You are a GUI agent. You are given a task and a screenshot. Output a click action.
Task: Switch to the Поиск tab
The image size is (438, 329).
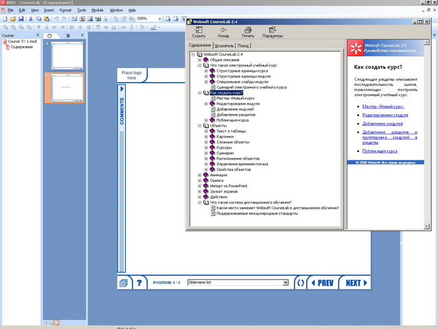pyautogui.click(x=243, y=46)
